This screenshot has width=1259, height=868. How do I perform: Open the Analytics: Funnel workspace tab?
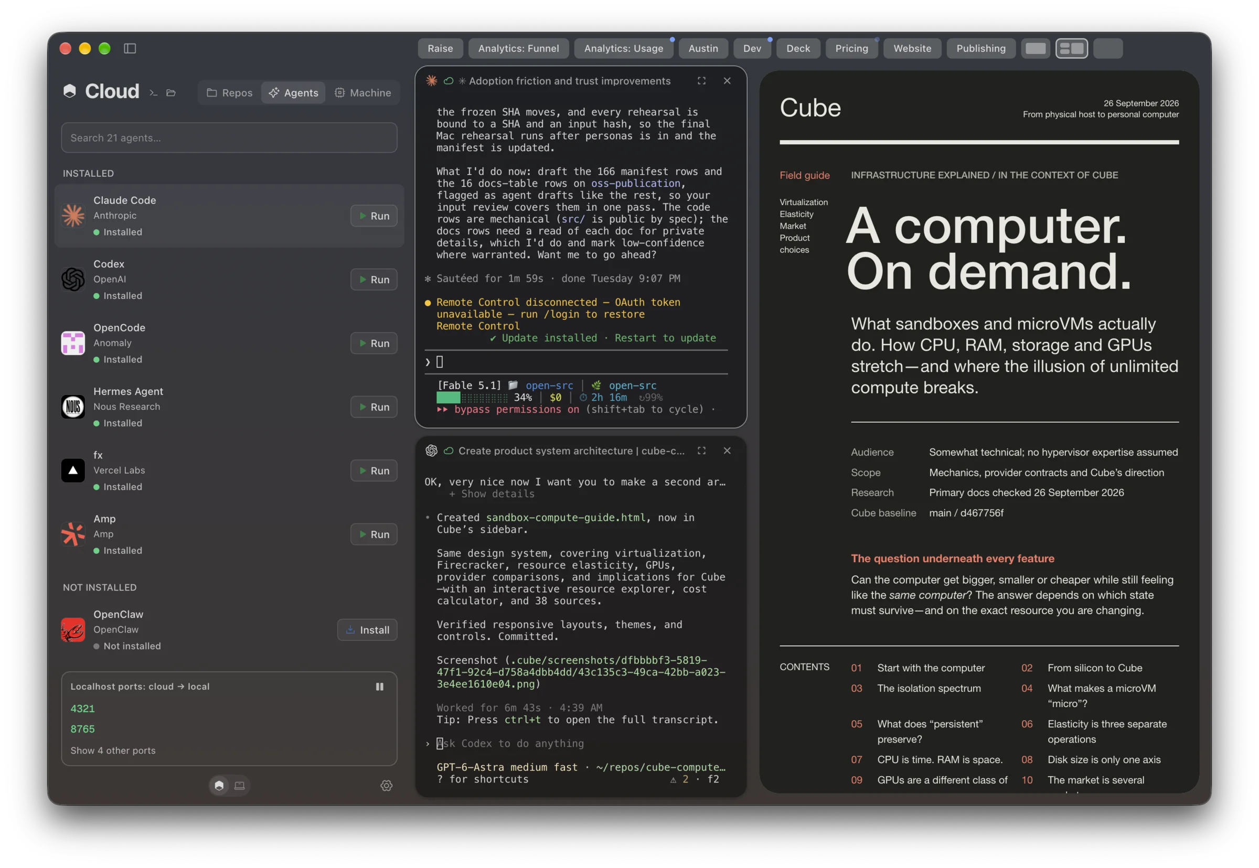(x=518, y=48)
